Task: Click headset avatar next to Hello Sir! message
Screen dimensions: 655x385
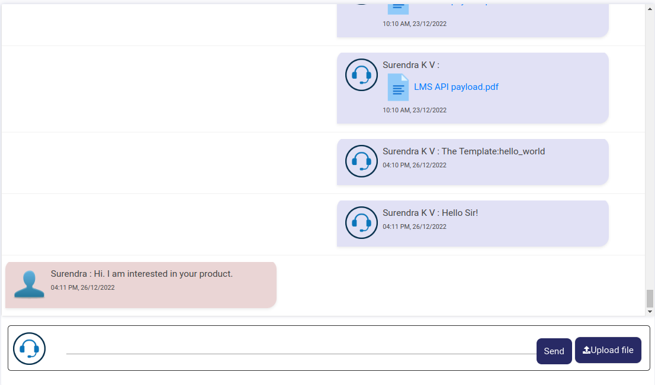Action: [361, 223]
